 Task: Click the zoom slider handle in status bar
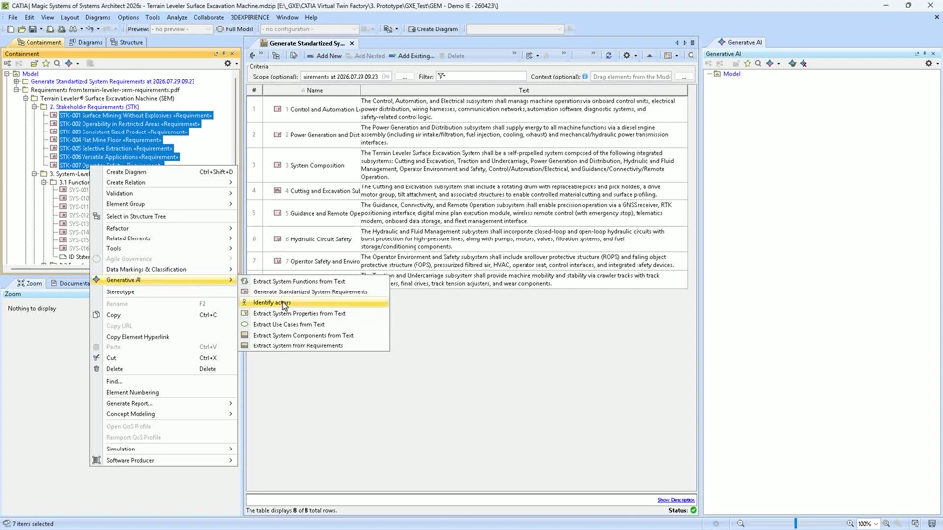coord(795,523)
